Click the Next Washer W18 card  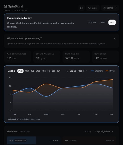(76, 56)
